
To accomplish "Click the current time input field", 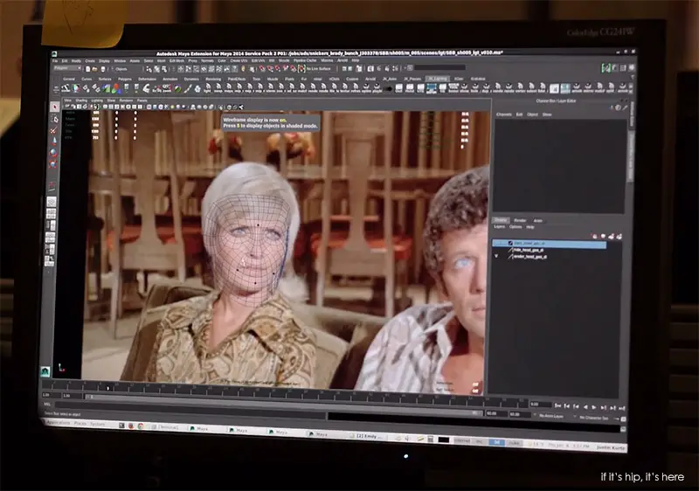I will coord(540,405).
